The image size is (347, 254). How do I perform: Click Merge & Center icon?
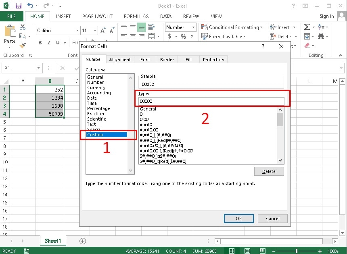[152, 36]
